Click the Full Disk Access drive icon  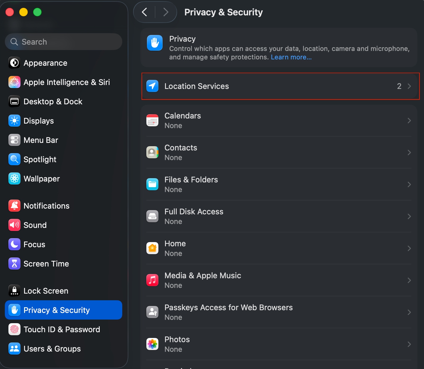coord(152,216)
